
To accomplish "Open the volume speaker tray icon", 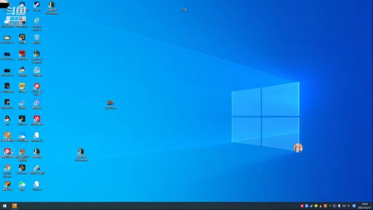I will (x=344, y=206).
